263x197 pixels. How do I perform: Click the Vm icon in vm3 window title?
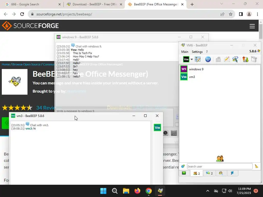[x=13, y=116]
